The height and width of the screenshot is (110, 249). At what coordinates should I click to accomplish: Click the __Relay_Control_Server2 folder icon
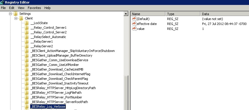pyautogui.click(x=27, y=32)
